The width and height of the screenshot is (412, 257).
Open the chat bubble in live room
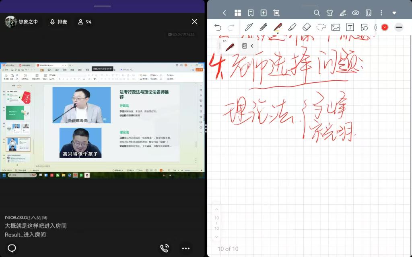click(x=12, y=248)
